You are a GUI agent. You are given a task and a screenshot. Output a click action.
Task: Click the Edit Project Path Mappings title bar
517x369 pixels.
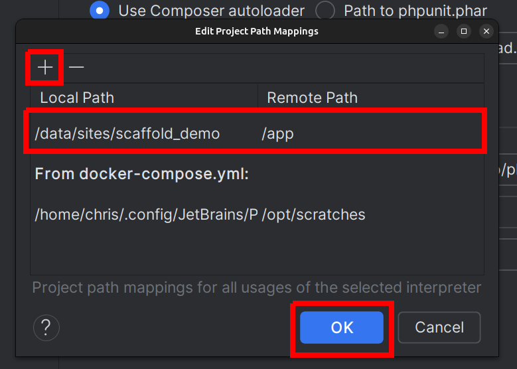pos(256,31)
